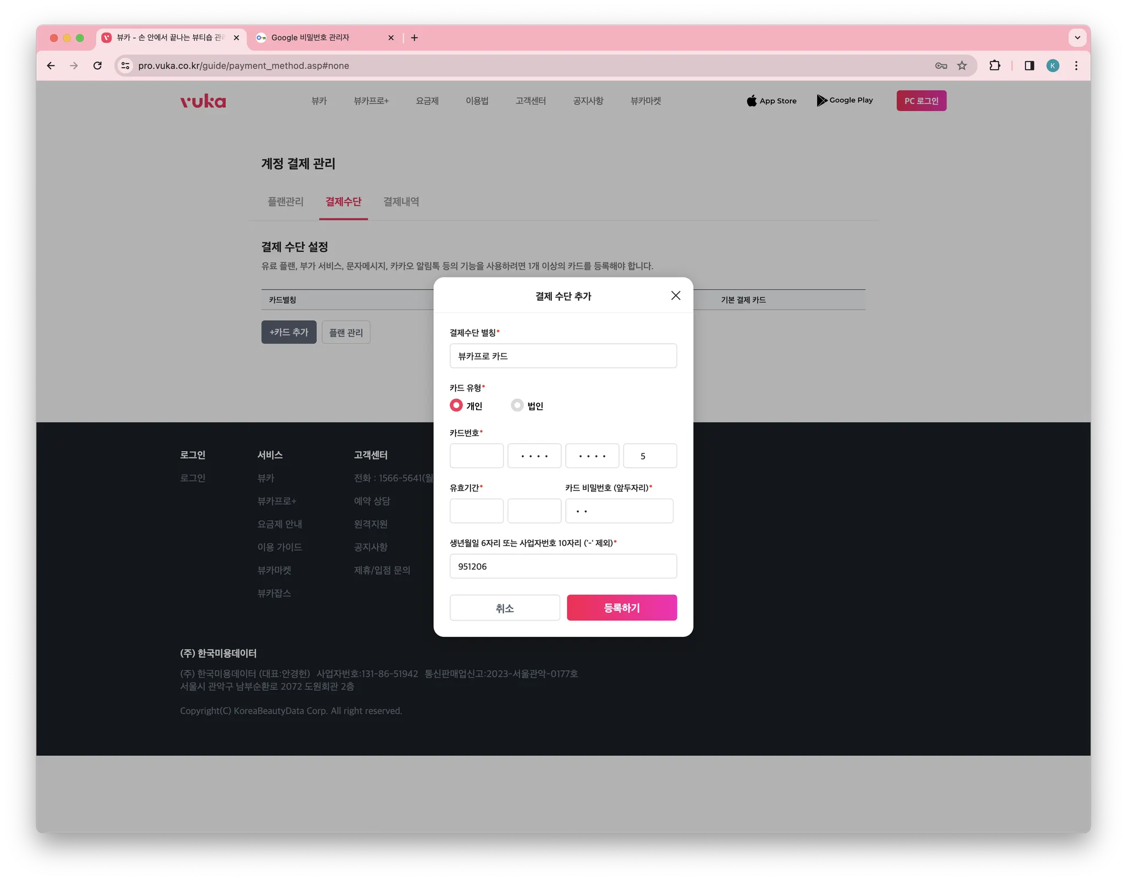Click the 결제수단 별칭 input field
Screen dimensions: 1127x881
pyautogui.click(x=563, y=356)
